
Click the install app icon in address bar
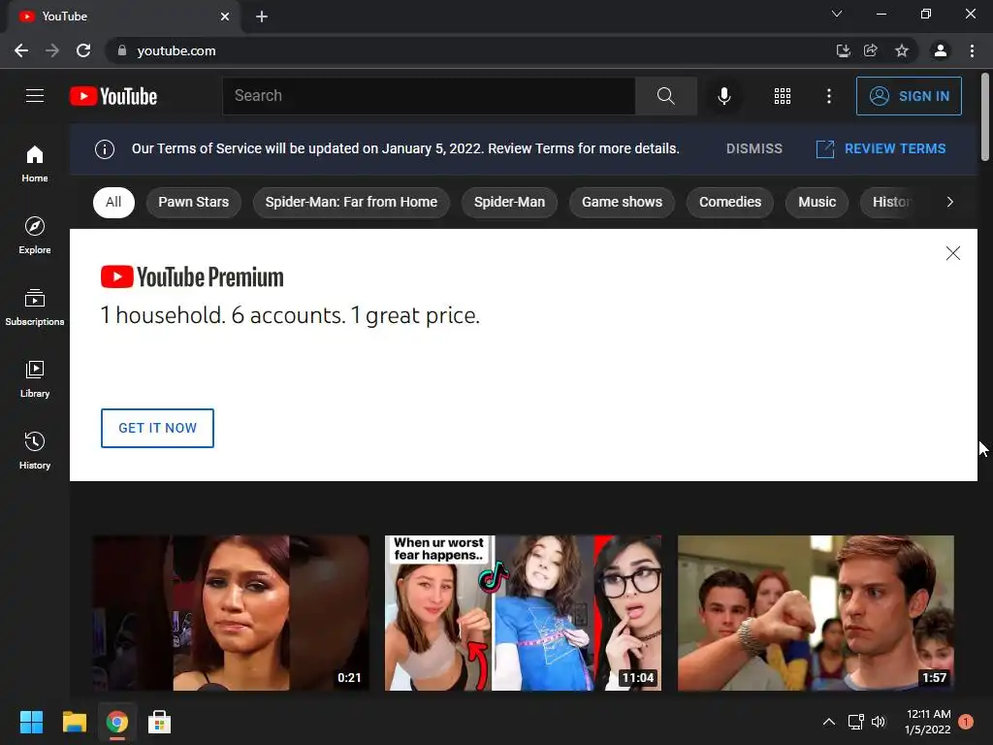pyautogui.click(x=843, y=50)
